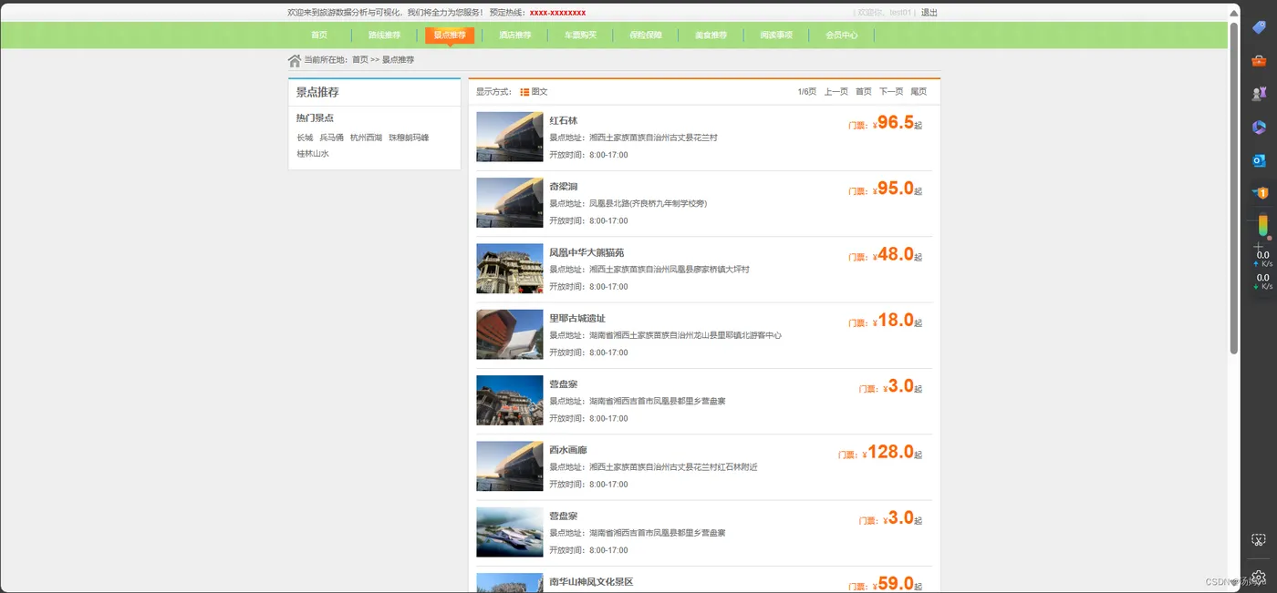Open the Games chess icon in Edge sidebar
Viewport: 1277px width, 593px height.
click(x=1259, y=94)
